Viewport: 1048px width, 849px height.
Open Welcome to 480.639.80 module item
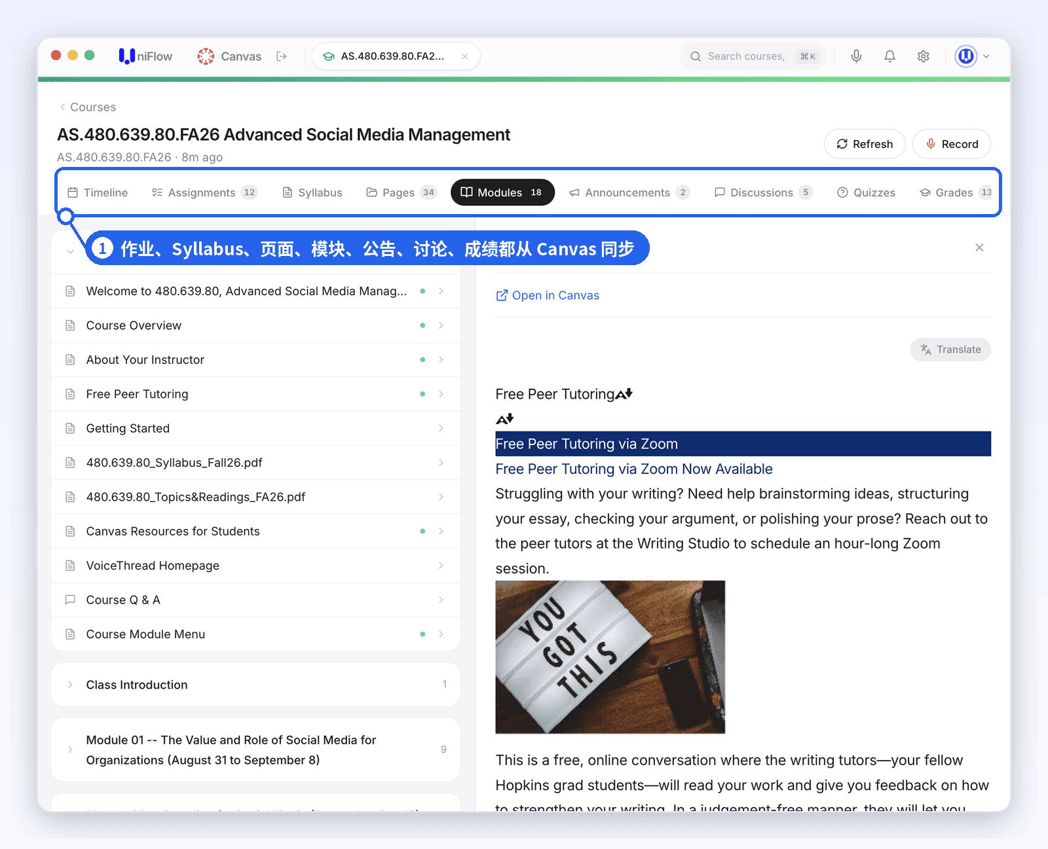tap(255, 291)
